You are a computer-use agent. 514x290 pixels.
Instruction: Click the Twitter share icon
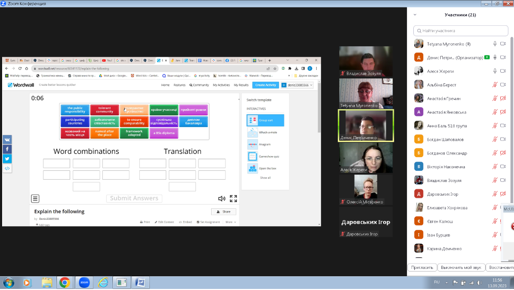(7, 159)
